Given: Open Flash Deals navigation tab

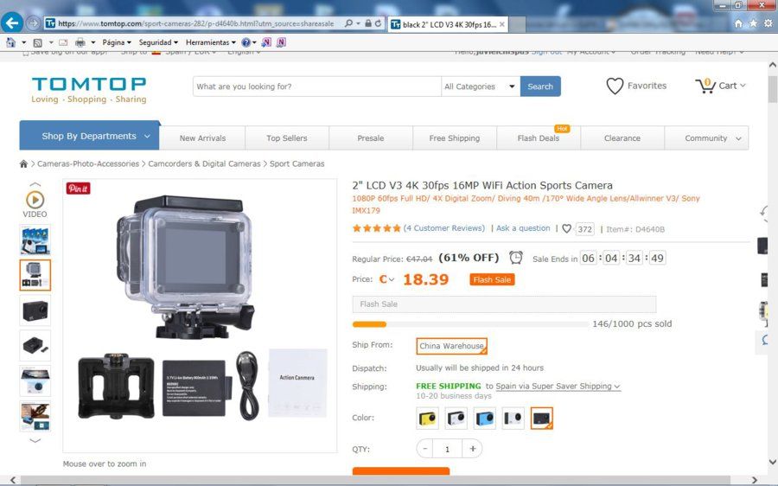Looking at the screenshot, I should pos(539,138).
